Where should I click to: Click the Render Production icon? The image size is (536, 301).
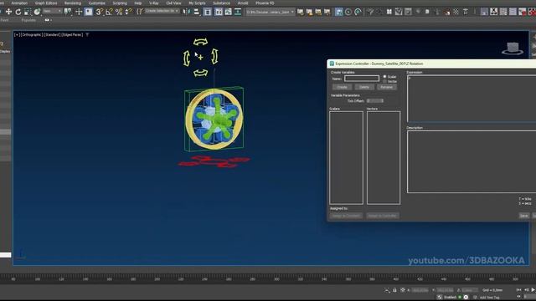(x=318, y=12)
